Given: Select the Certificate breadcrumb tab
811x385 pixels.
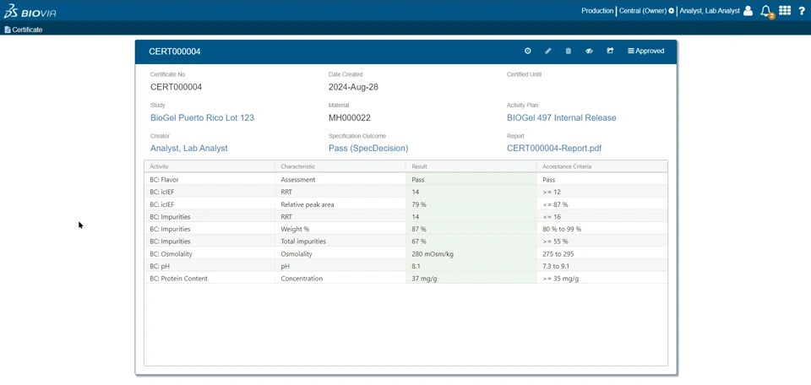Looking at the screenshot, I should click(x=24, y=30).
